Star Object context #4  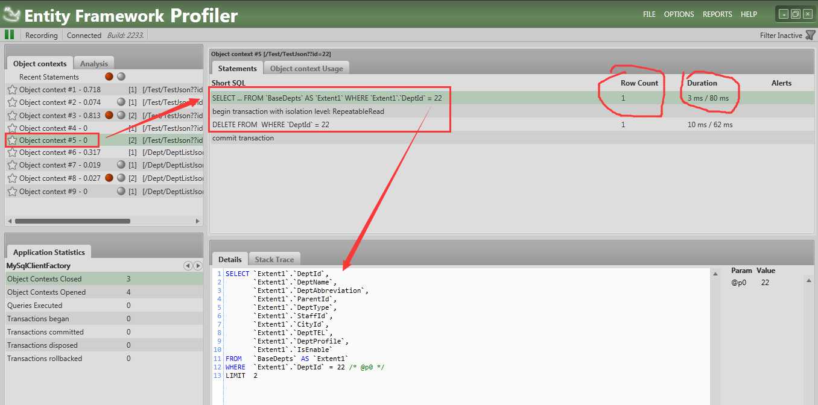click(12, 128)
